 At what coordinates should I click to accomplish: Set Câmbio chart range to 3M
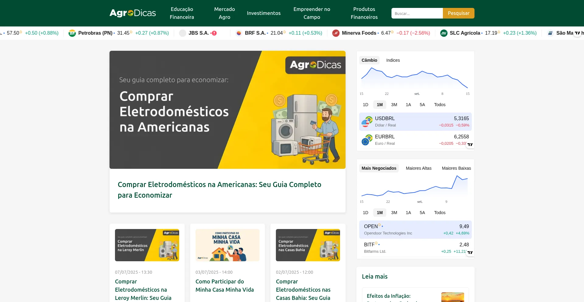(394, 105)
